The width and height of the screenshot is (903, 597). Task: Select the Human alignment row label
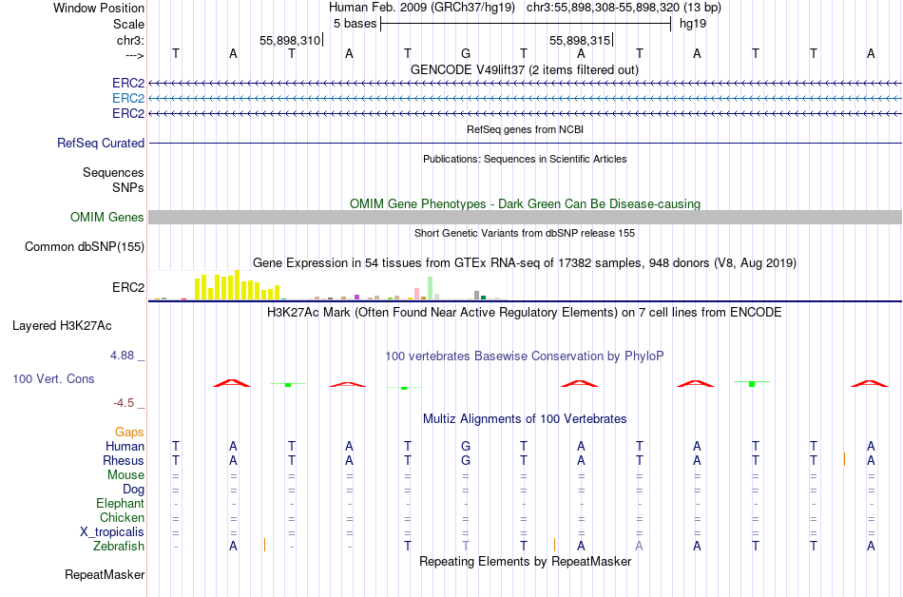(x=125, y=446)
